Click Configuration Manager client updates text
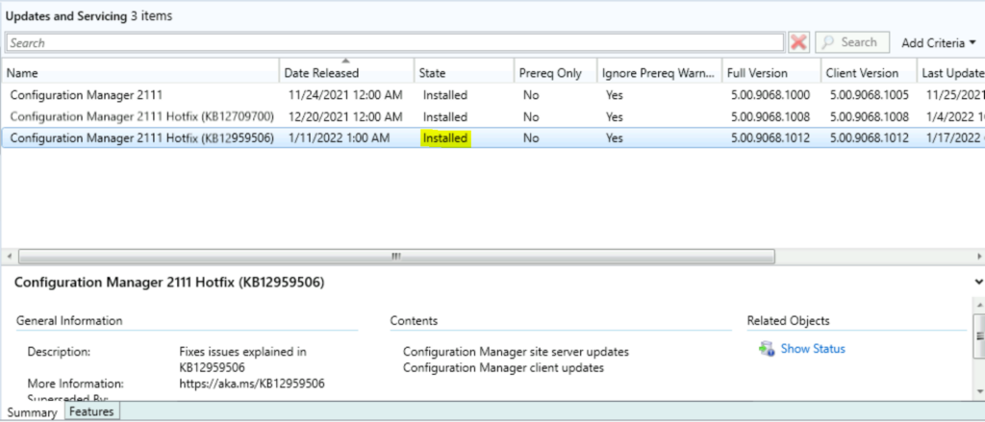This screenshot has height=422, width=985. tap(503, 368)
